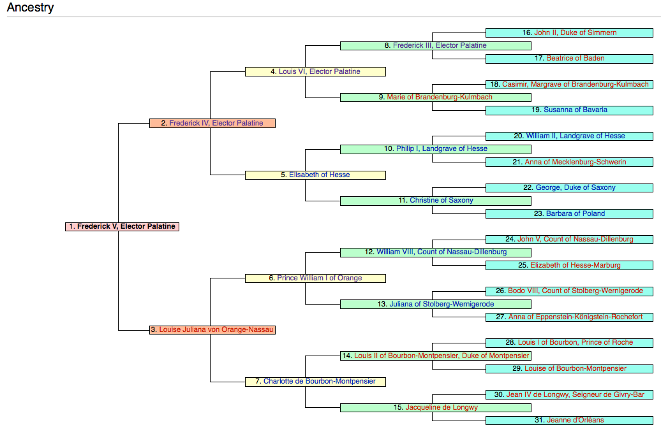Image resolution: width=661 pixels, height=432 pixels.
Task: Open William VIII, Count of Nassau-Dillenburg
Action: (442, 252)
